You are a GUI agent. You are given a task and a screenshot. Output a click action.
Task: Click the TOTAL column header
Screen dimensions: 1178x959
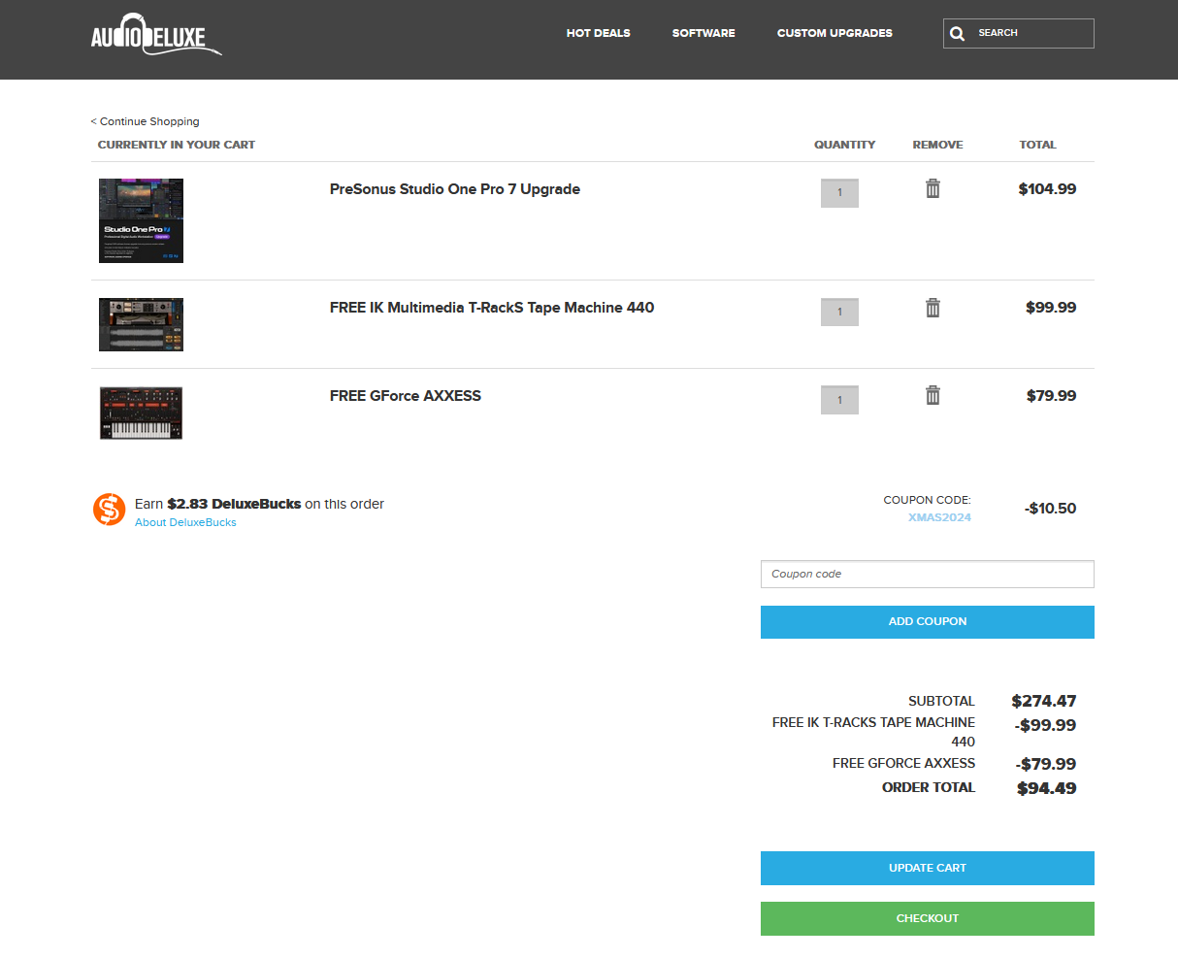coord(1037,145)
